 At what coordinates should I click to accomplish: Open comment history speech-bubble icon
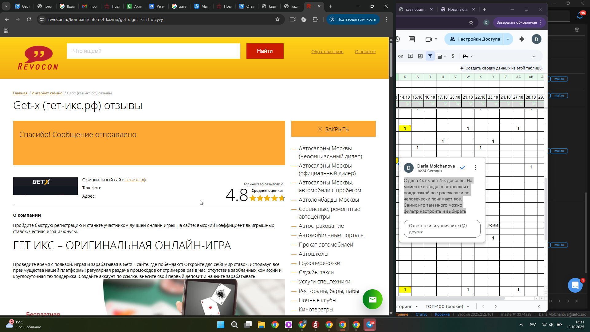tap(412, 39)
